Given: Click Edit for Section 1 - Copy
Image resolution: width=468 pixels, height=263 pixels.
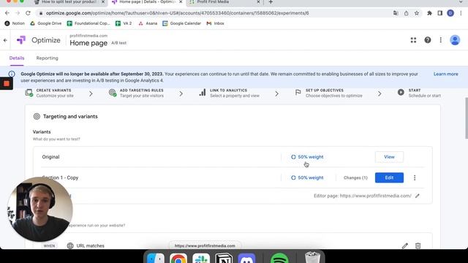Looking at the screenshot, I should (x=389, y=178).
